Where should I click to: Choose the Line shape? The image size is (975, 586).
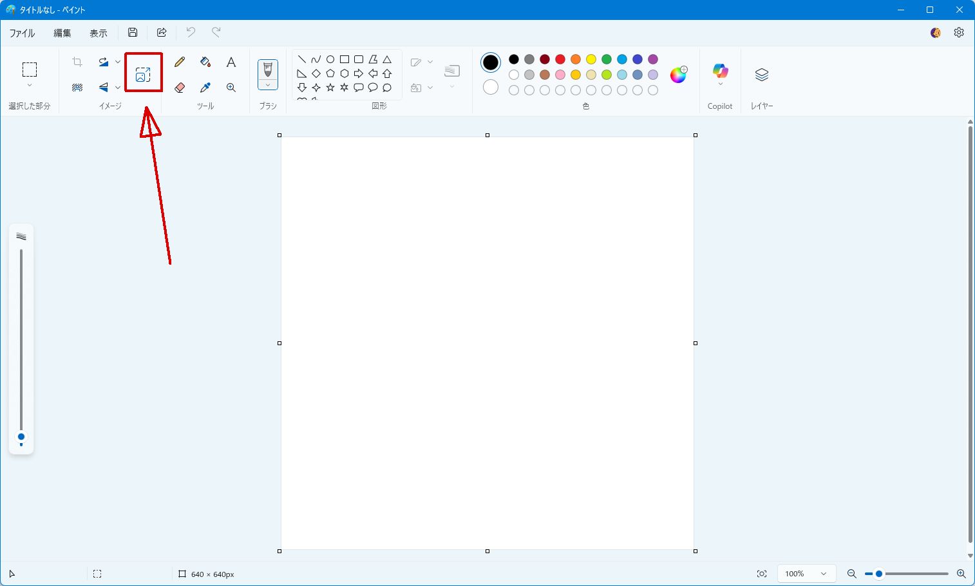(x=301, y=59)
